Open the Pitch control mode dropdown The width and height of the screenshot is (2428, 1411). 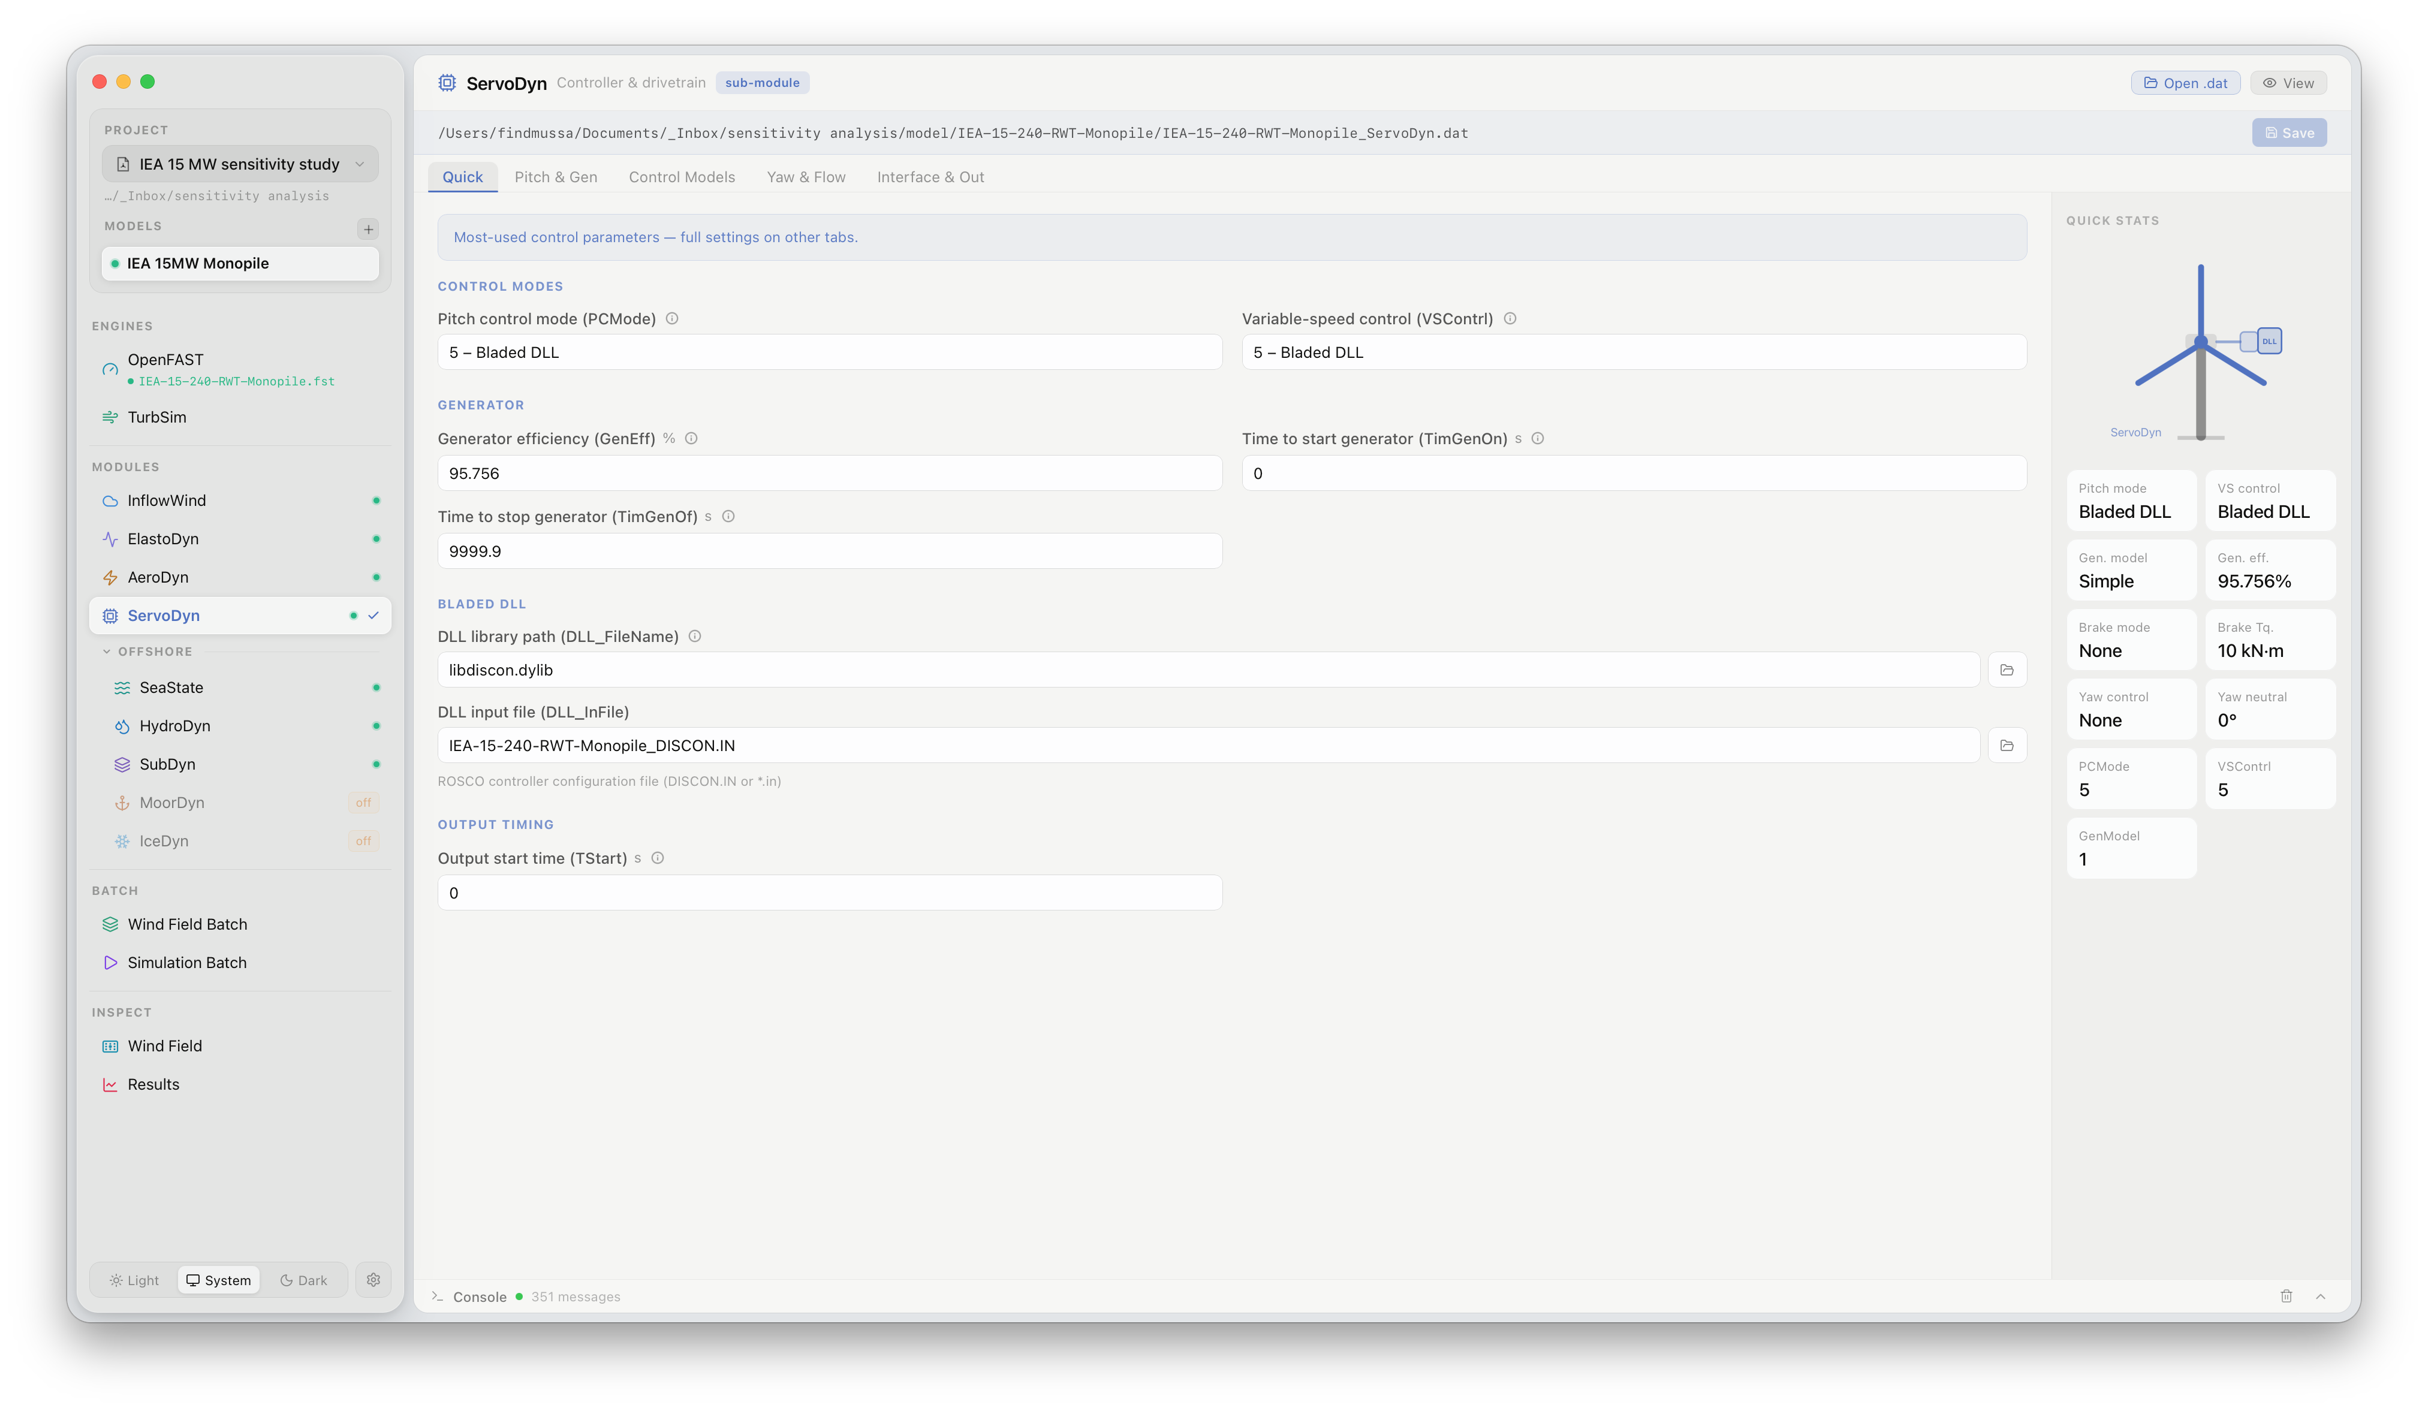[x=830, y=352]
